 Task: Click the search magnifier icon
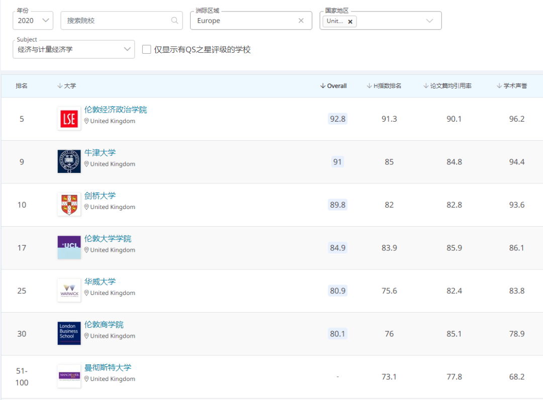(x=174, y=21)
